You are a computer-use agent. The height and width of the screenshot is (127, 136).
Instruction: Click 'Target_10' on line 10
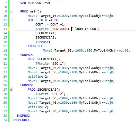48,16
